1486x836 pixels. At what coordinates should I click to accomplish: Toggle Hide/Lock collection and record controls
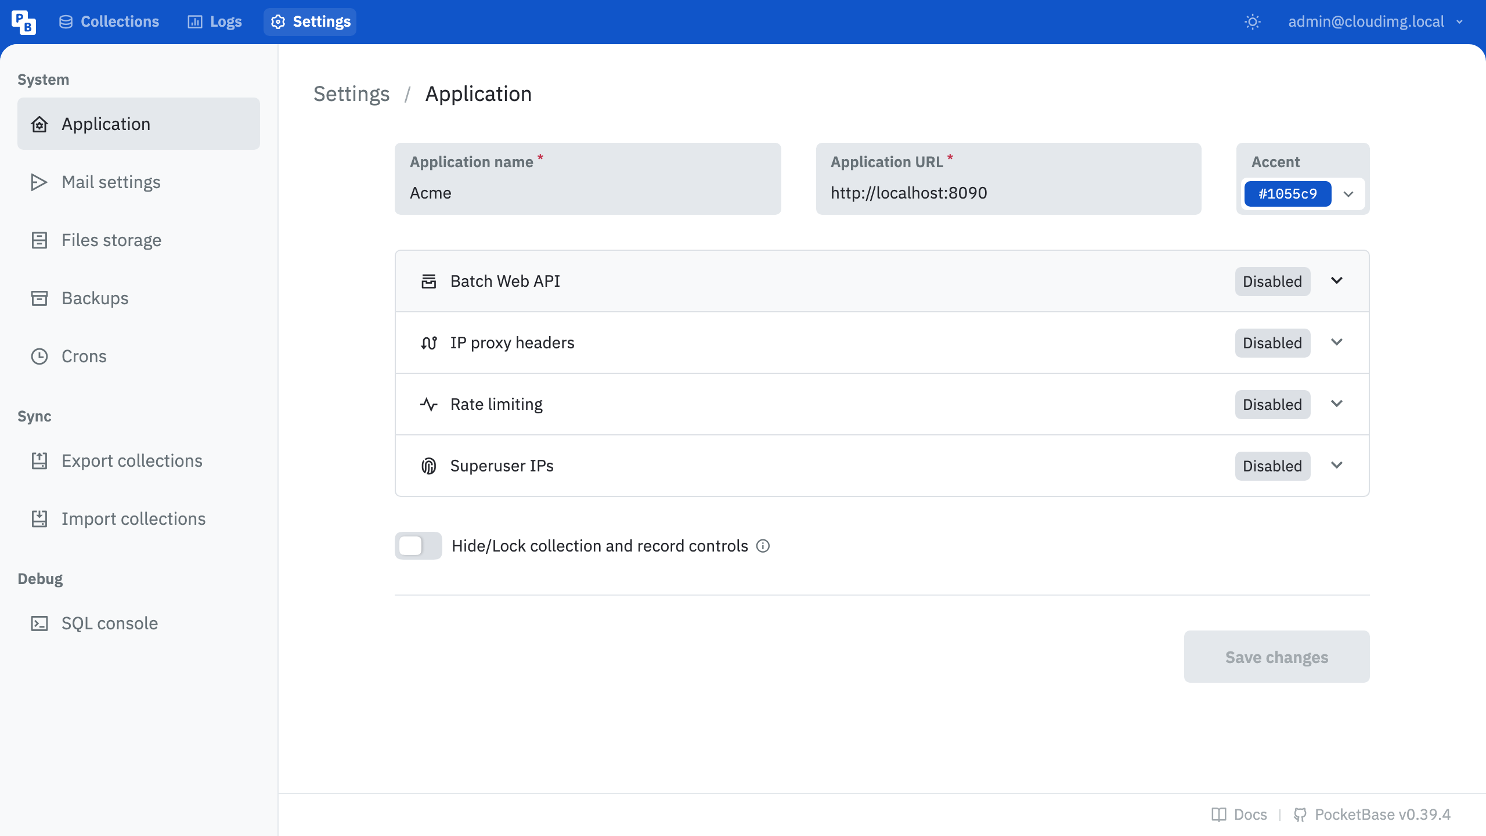tap(419, 546)
